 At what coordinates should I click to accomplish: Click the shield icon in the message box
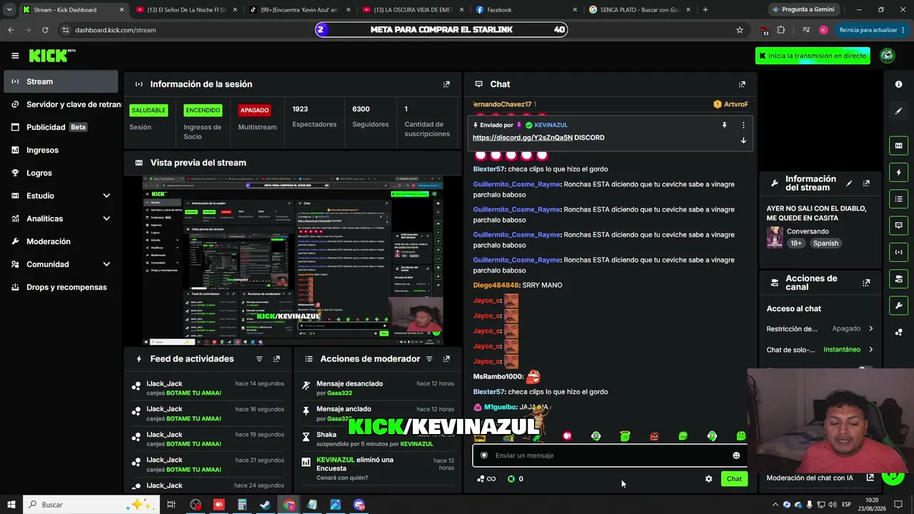click(484, 455)
